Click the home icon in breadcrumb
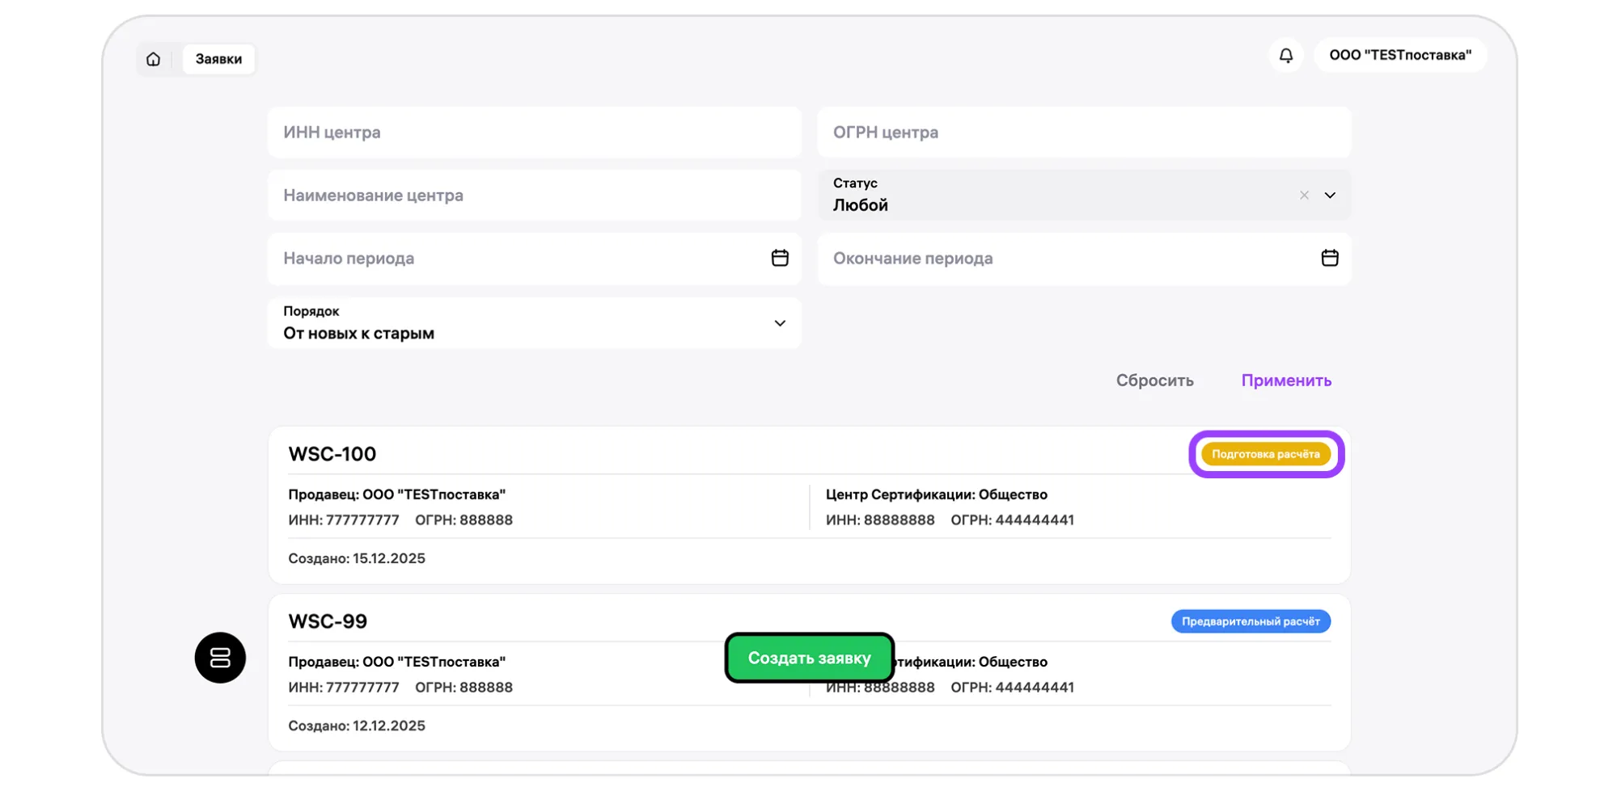 [x=153, y=59]
